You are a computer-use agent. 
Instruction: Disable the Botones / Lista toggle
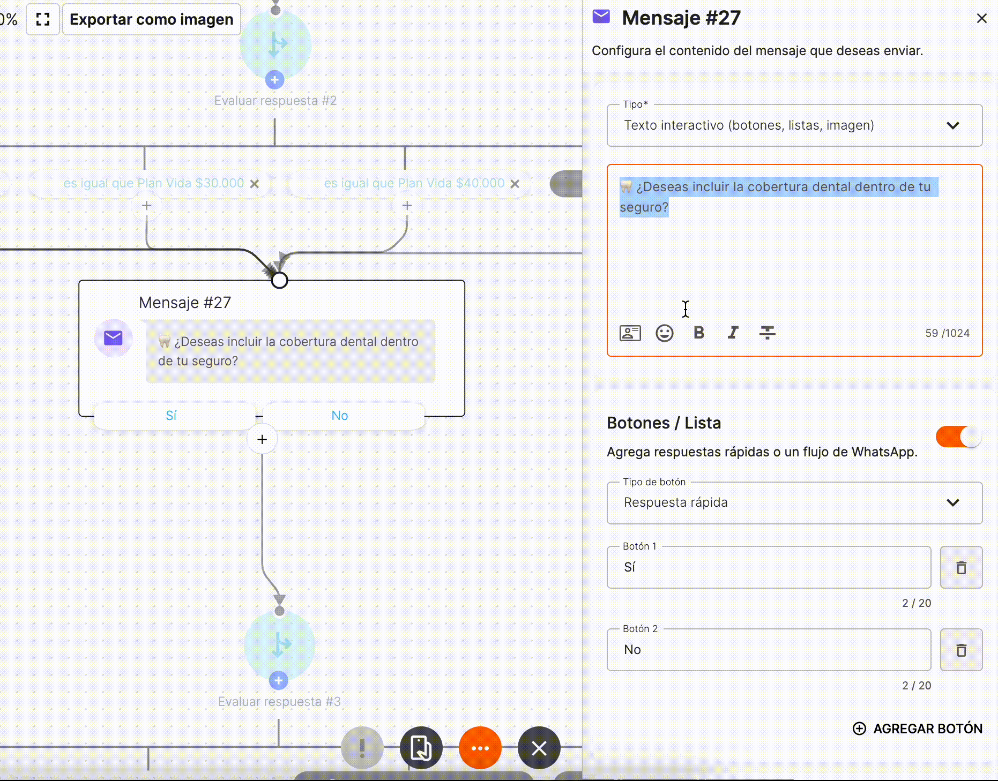coord(958,437)
